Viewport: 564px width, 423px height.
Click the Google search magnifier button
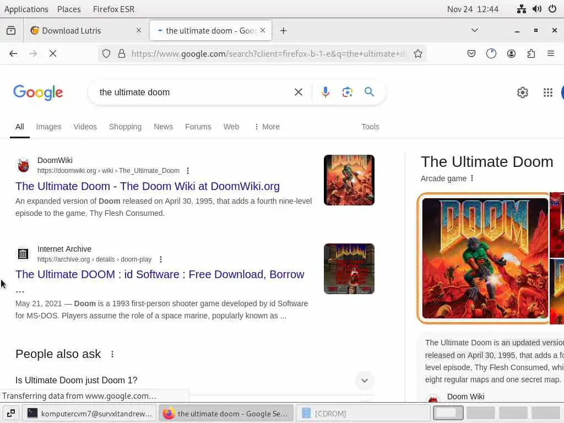click(x=369, y=92)
